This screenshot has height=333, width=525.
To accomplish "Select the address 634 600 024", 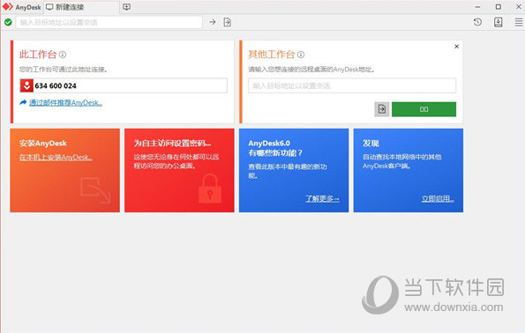I will coord(56,86).
